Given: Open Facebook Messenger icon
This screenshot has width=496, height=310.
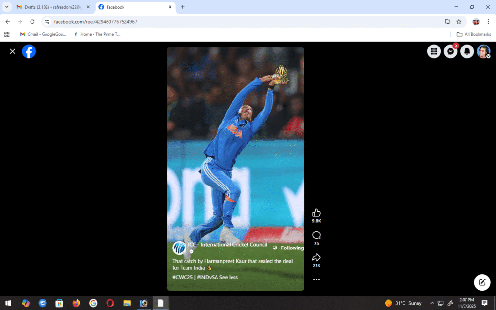Looking at the screenshot, I should click(450, 51).
